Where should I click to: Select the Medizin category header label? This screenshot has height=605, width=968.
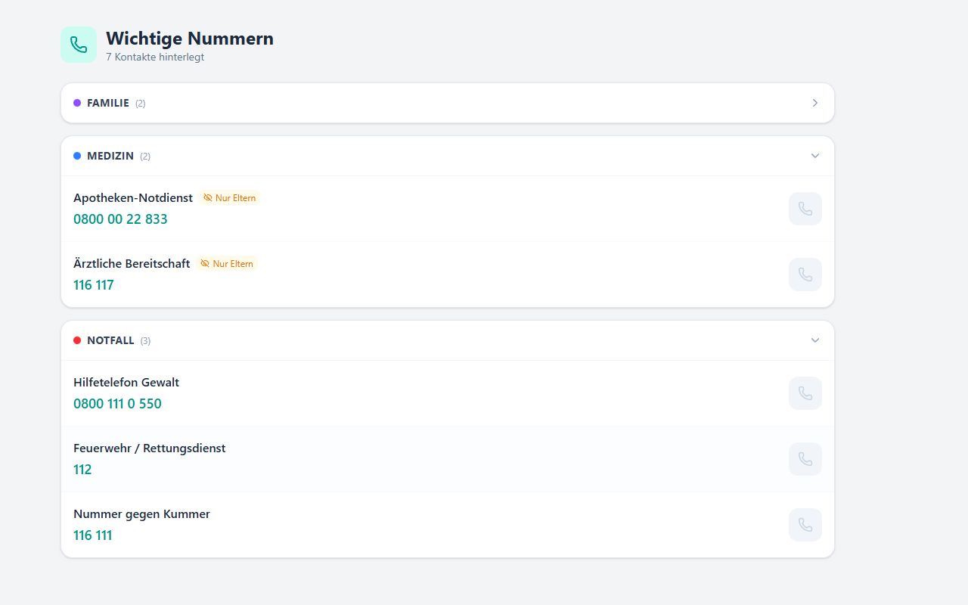(x=110, y=156)
